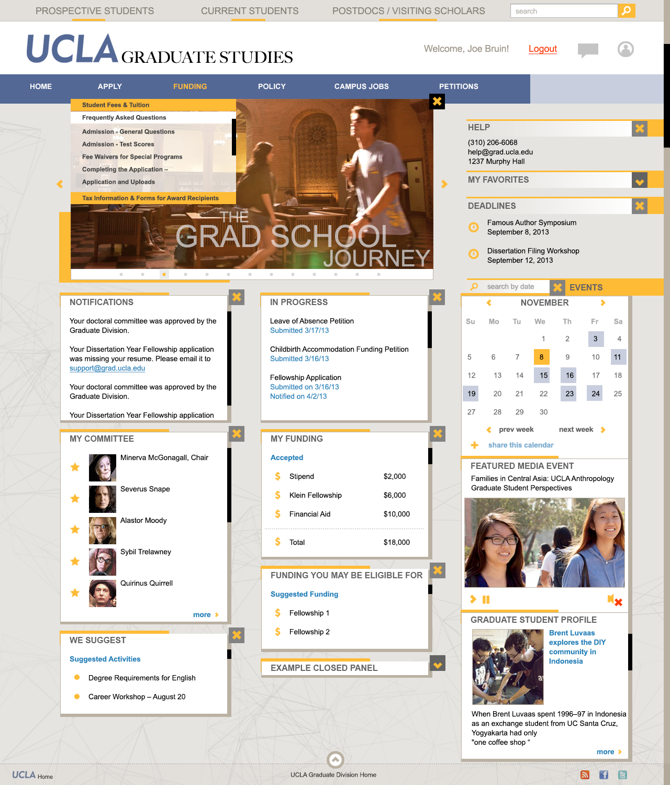Select November 8 on the calendar
Screen dimensions: 670x785
[x=542, y=357]
